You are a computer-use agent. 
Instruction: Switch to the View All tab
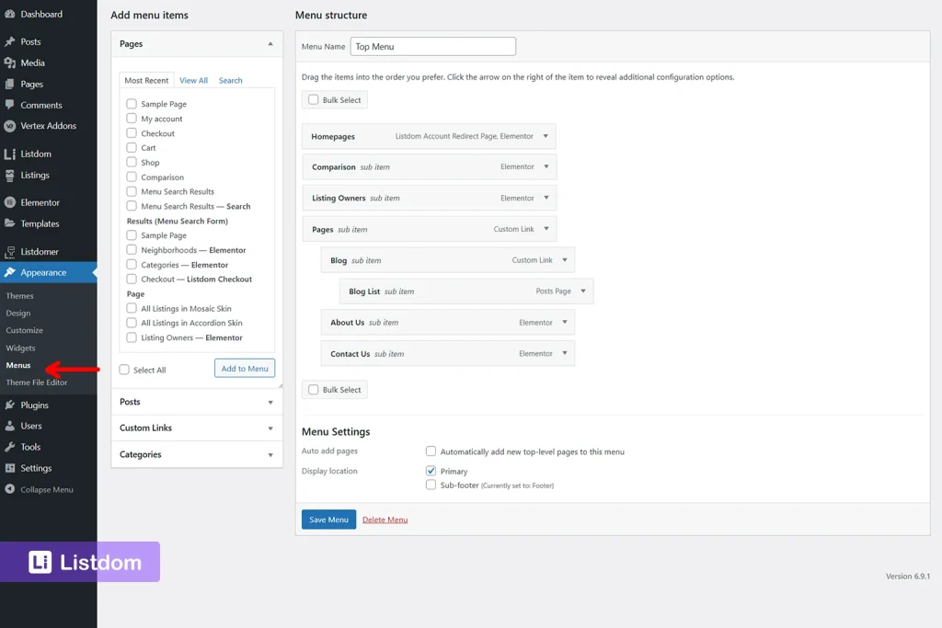pyautogui.click(x=193, y=80)
